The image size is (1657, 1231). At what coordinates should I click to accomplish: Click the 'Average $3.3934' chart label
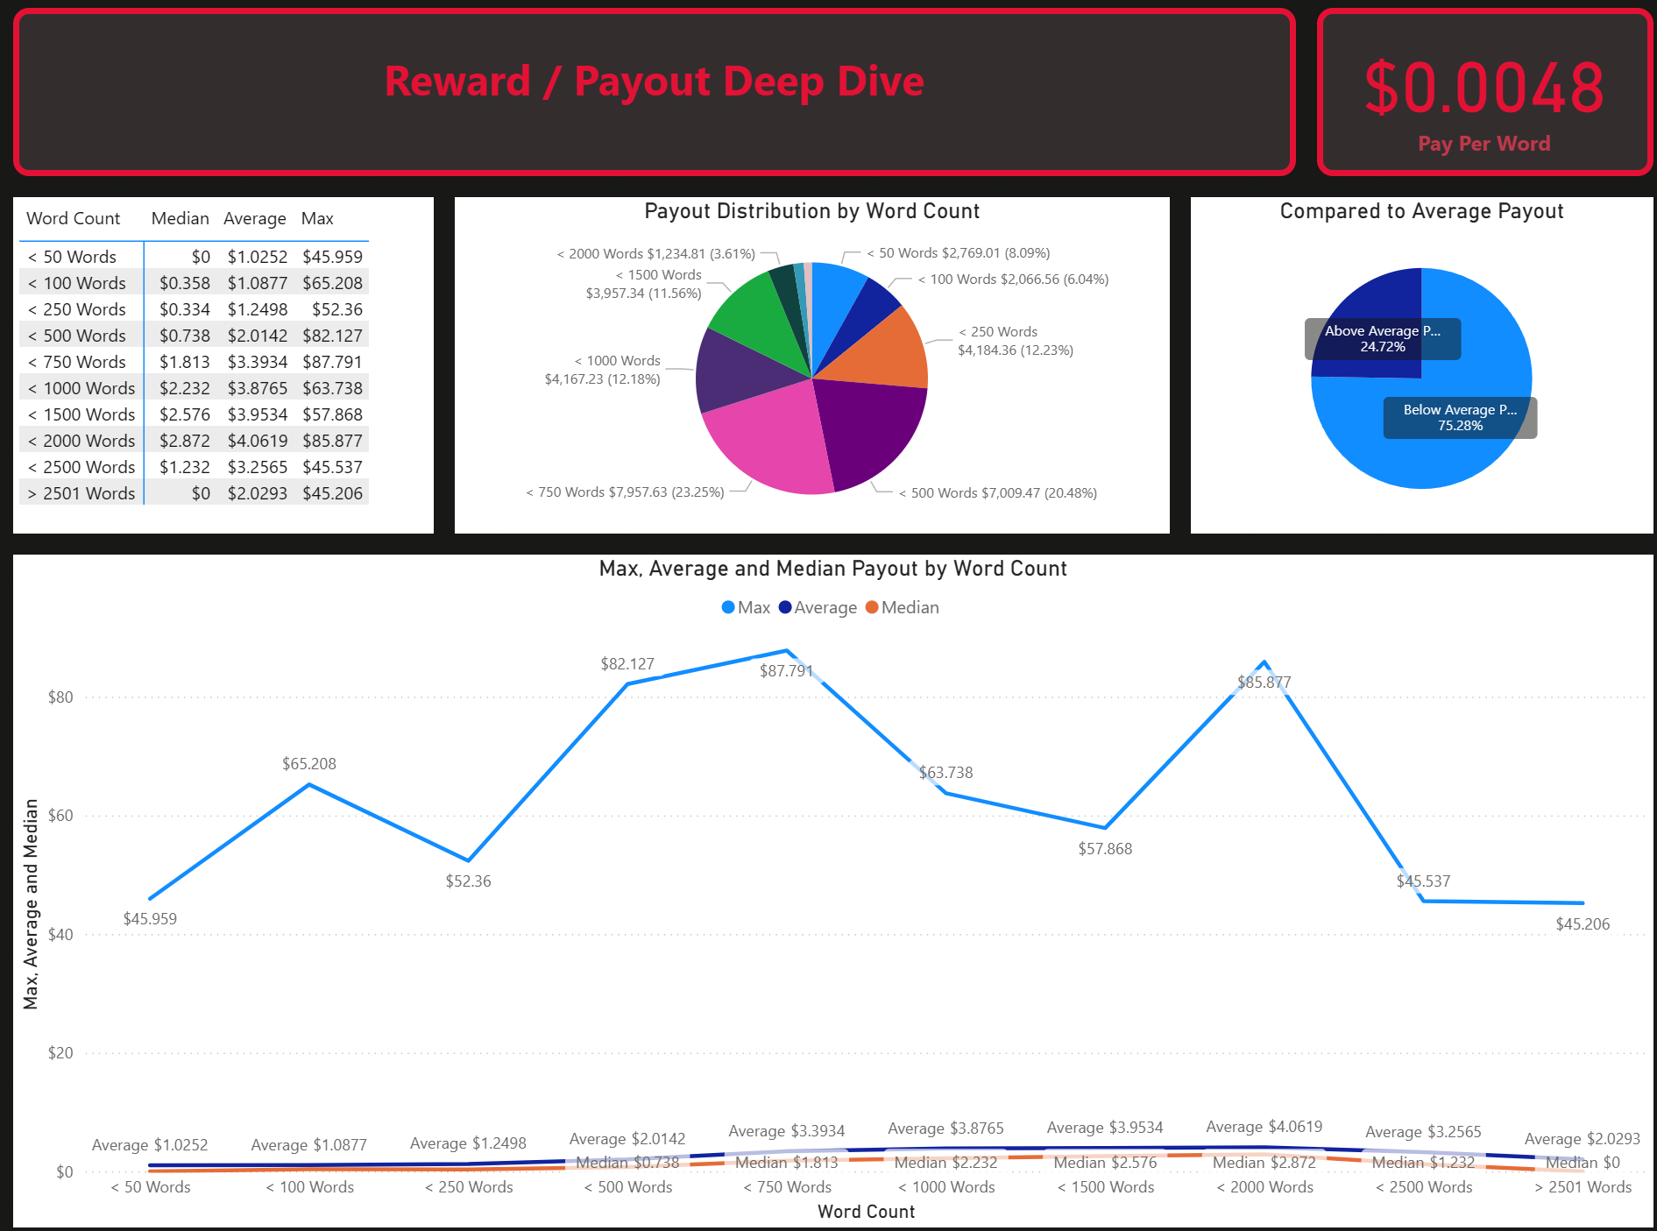pyautogui.click(x=787, y=1131)
